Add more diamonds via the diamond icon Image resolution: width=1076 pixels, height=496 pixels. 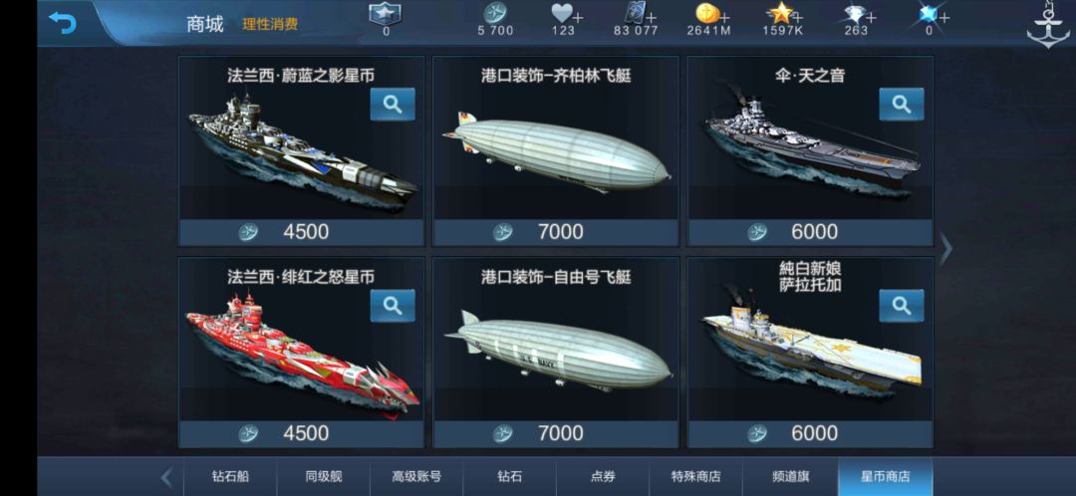pyautogui.click(x=860, y=14)
